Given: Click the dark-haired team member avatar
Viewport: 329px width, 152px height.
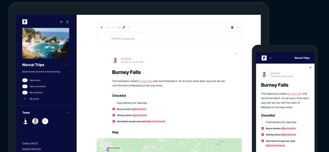Looking at the screenshot, I should click(25, 121).
